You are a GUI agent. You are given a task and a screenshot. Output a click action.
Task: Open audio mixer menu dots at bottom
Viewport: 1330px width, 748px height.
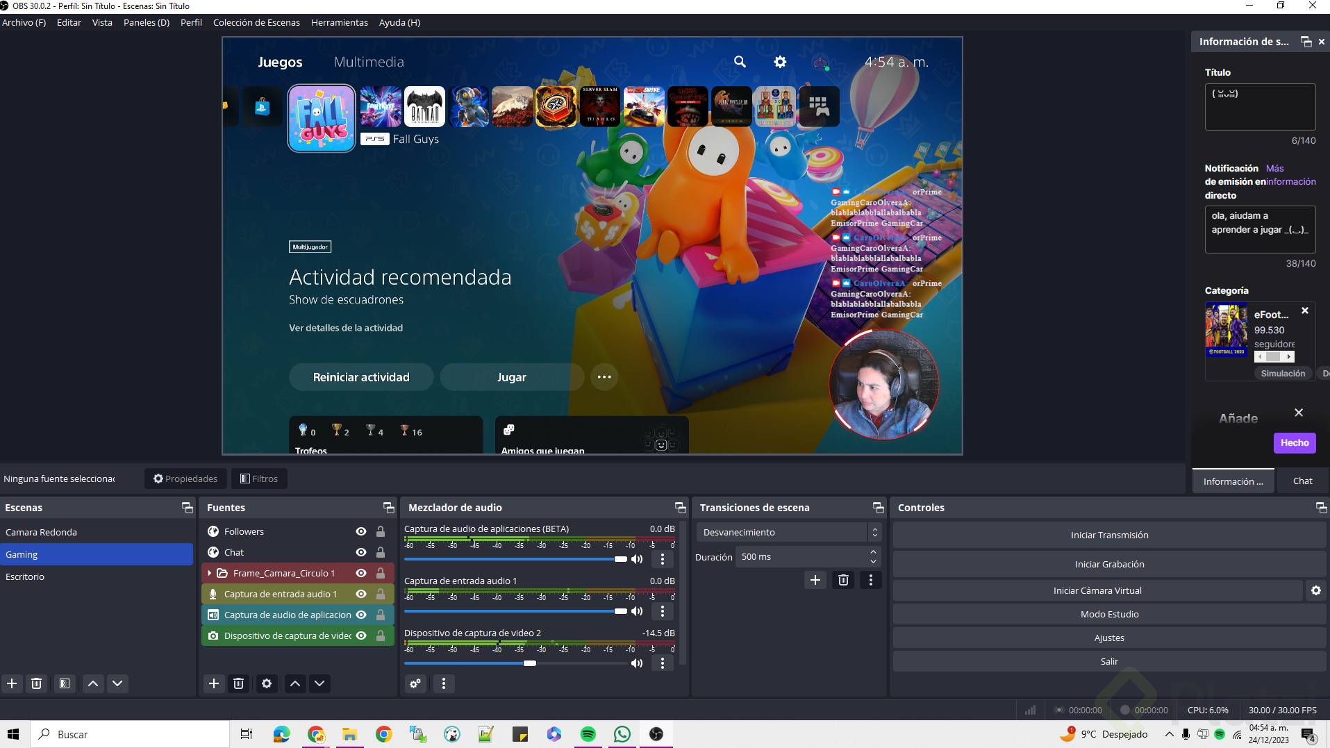[444, 683]
